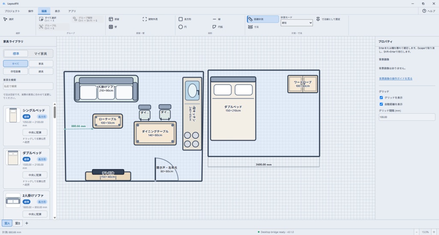Filter library by 家具
The height and width of the screenshot is (235, 439).
(x=41, y=64)
